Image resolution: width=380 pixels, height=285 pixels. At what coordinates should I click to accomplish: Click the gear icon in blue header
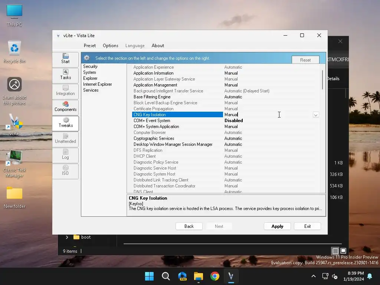(87, 58)
